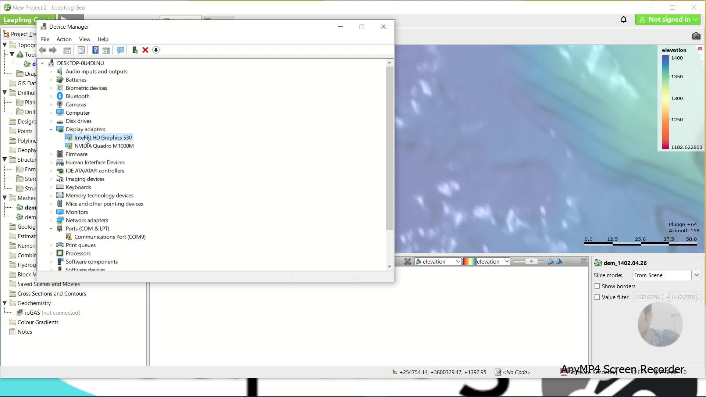Enable the Show borders checkbox
706x397 pixels.
pyautogui.click(x=597, y=286)
